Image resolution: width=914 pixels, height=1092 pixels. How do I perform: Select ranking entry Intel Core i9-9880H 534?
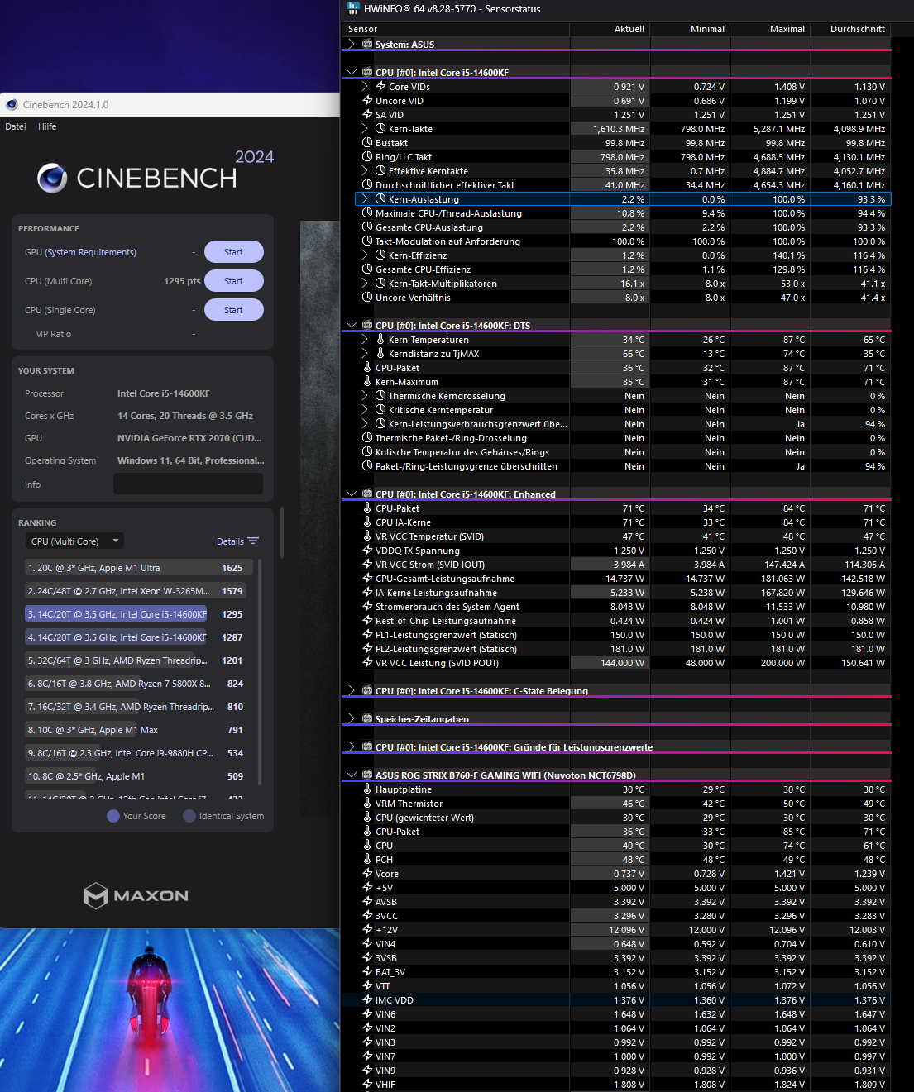pos(136,753)
